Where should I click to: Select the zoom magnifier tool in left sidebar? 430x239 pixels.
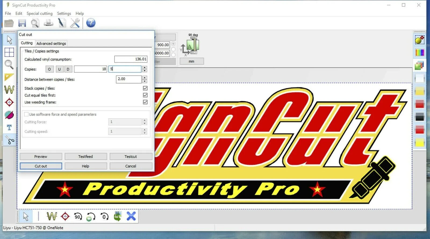pyautogui.click(x=9, y=64)
